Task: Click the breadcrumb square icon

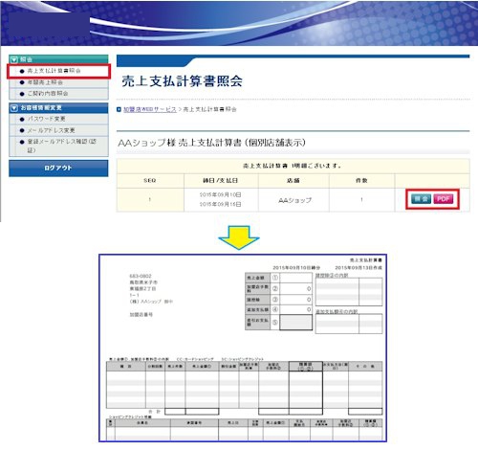Action: click(x=119, y=109)
